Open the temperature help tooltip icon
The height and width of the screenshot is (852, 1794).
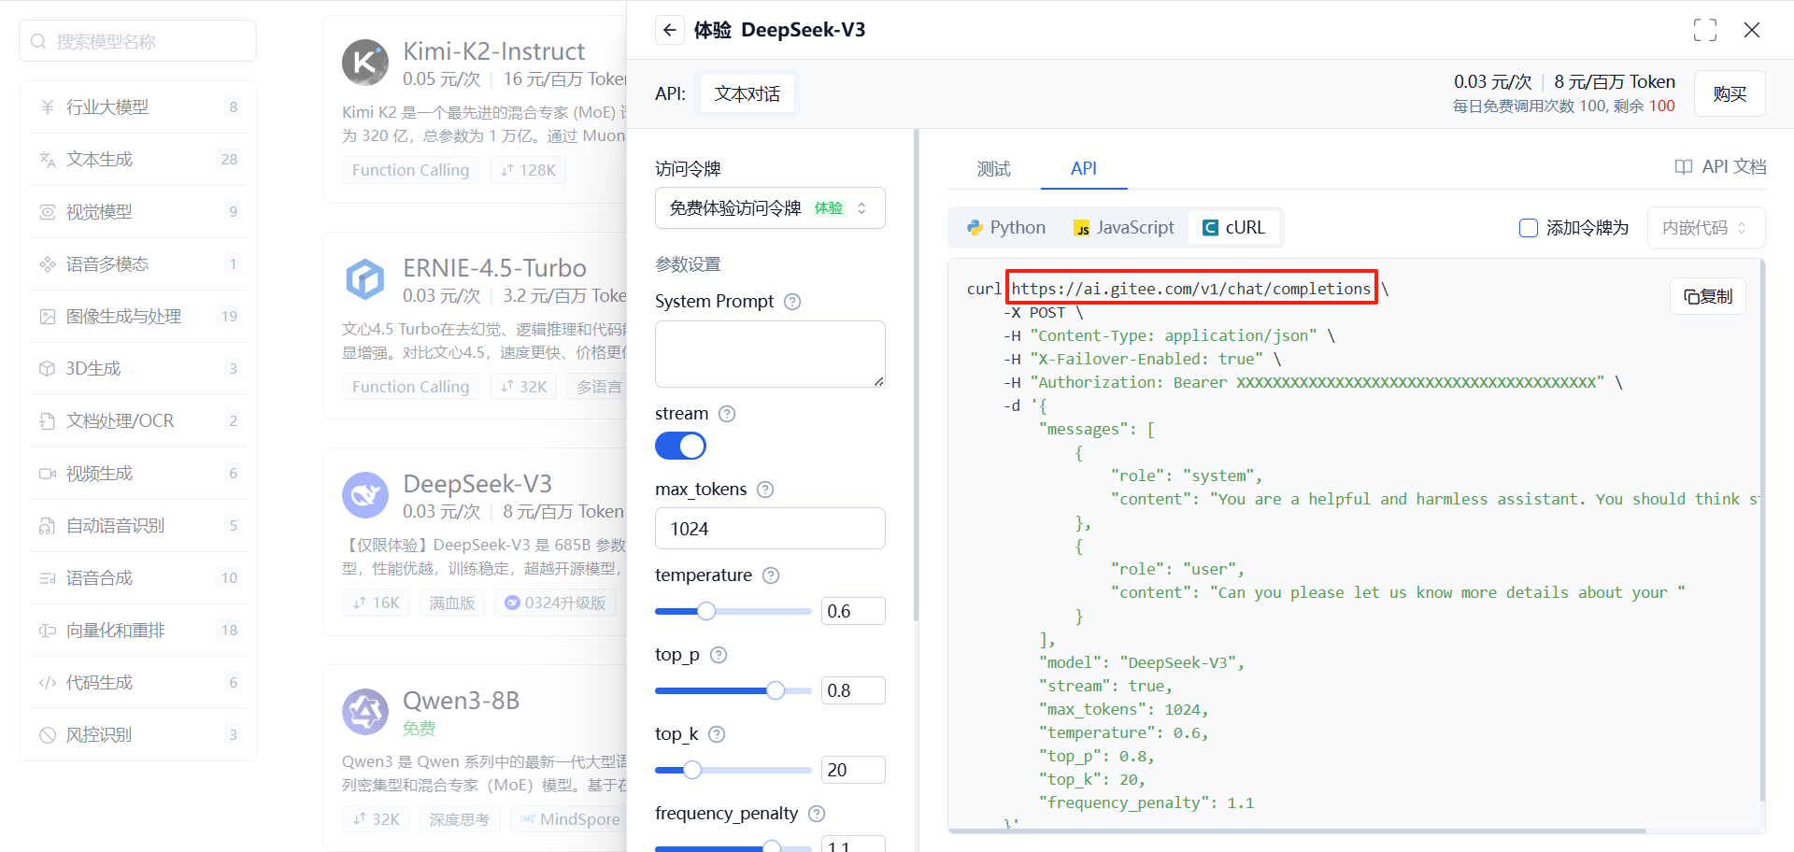[x=770, y=575]
